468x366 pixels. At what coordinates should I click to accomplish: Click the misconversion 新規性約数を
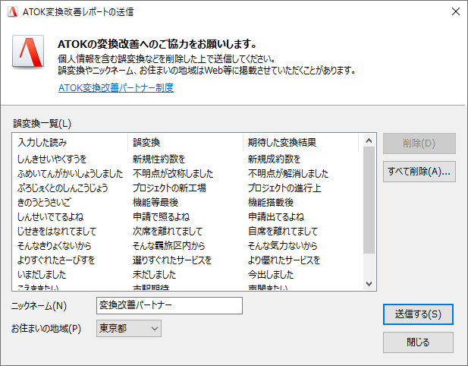(159, 159)
